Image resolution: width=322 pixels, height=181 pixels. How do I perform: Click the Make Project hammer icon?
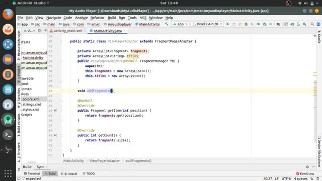point(167,24)
